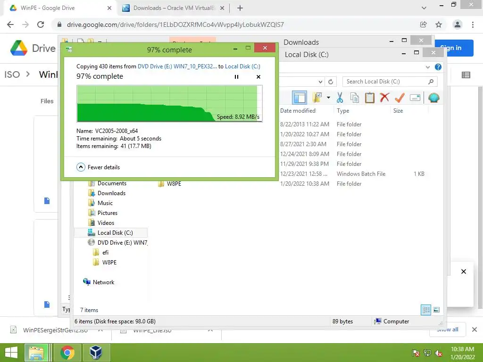
Task: Open the address bar history dropdown
Action: (x=320, y=82)
